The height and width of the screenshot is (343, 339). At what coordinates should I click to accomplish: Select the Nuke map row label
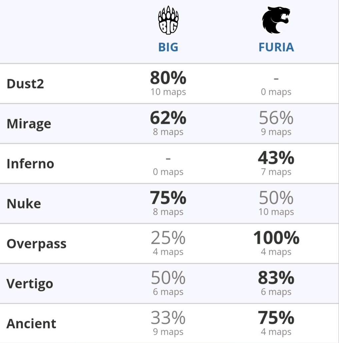coord(24,204)
